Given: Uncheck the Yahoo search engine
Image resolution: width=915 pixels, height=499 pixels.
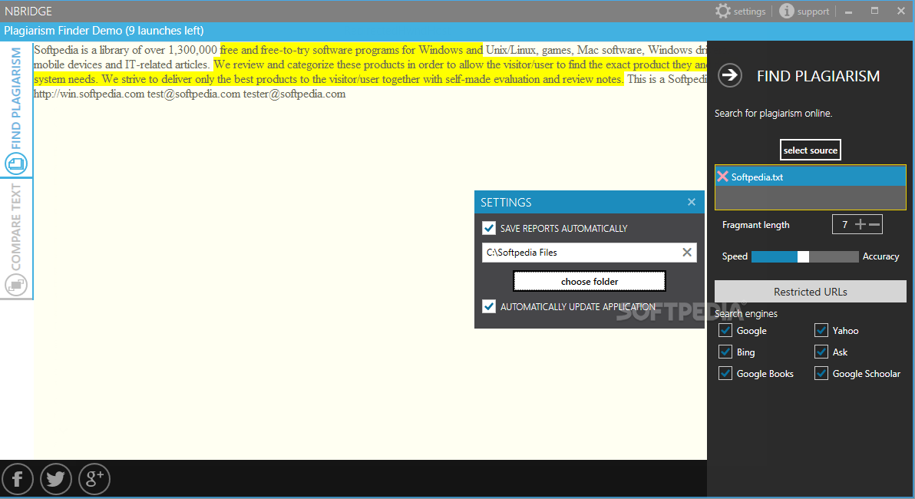Looking at the screenshot, I should tap(821, 330).
